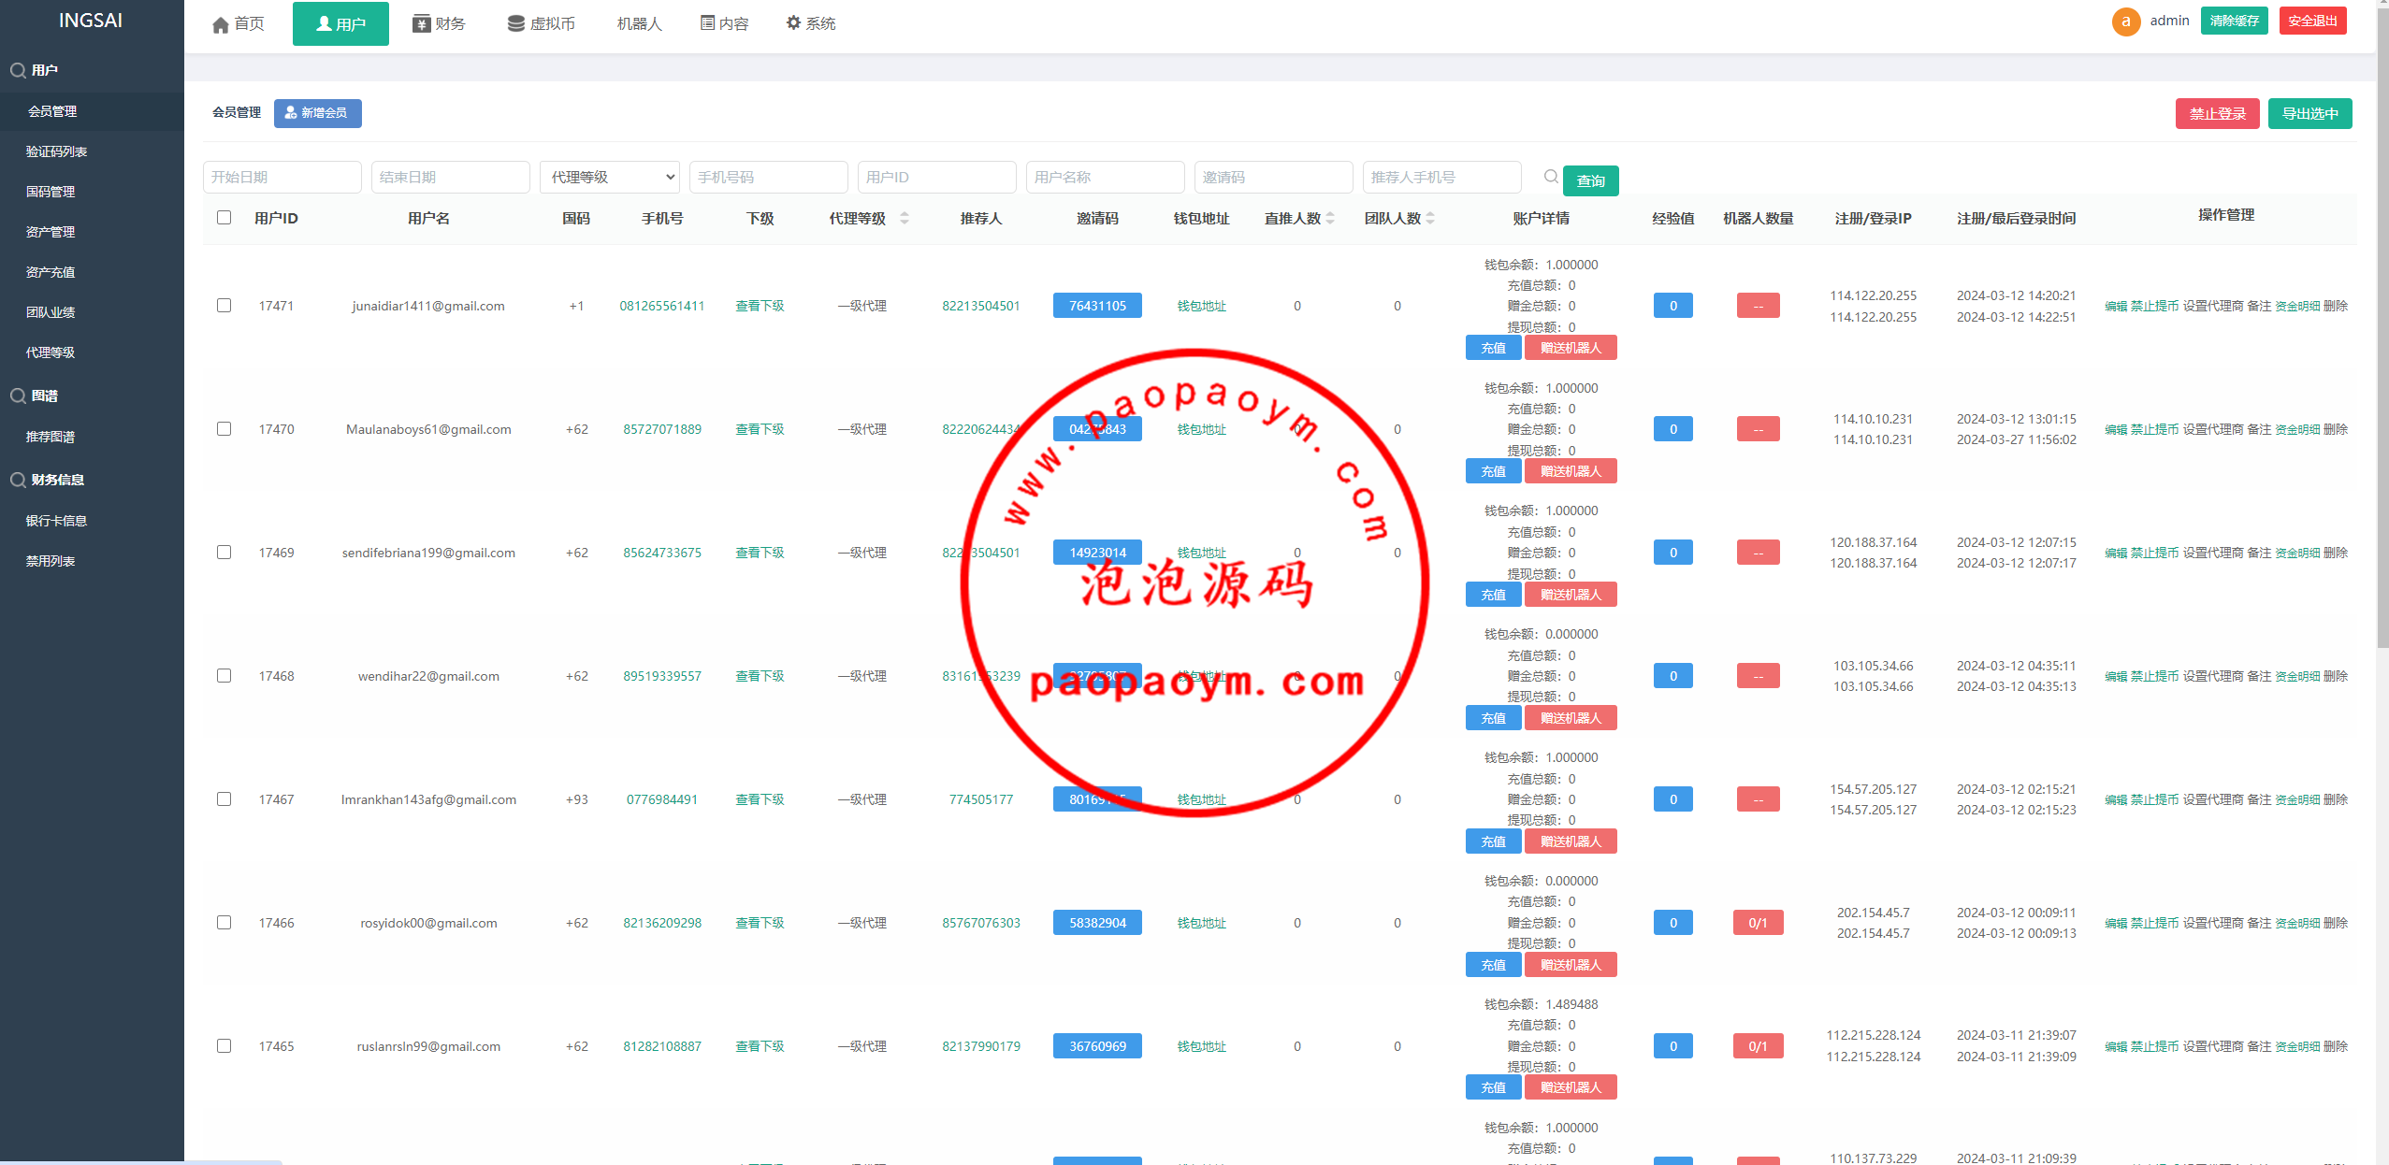Click the magnifier icon next to 用户 sidebar group

point(18,70)
